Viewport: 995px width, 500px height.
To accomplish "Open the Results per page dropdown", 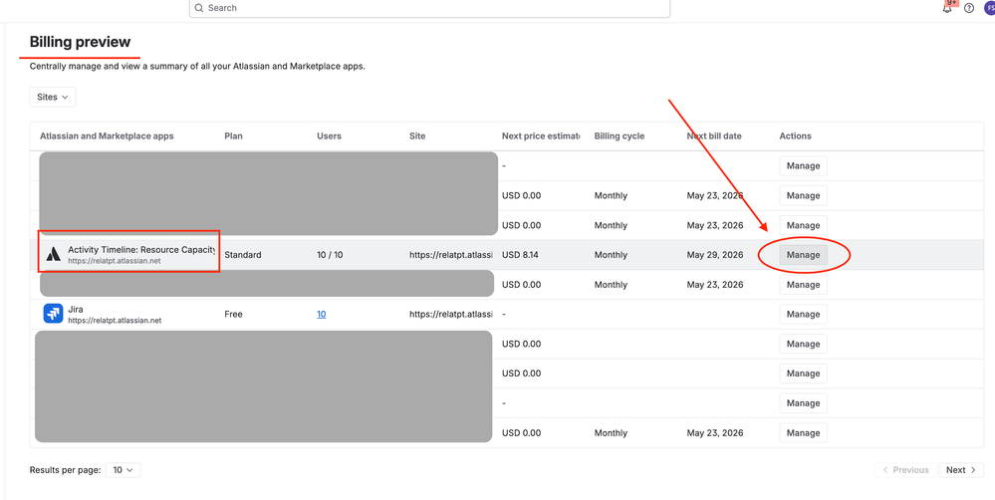I will tap(124, 470).
